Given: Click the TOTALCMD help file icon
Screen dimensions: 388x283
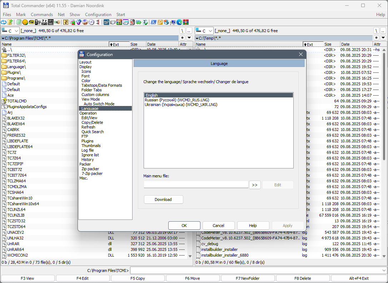Looking at the screenshot, I should pyautogui.click(x=4, y=101).
